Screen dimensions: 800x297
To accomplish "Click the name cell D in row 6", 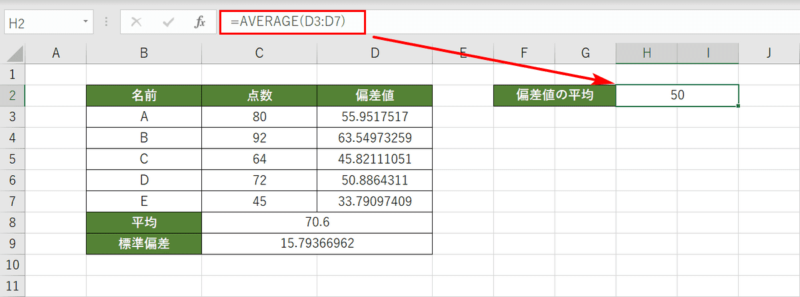I will click(144, 180).
